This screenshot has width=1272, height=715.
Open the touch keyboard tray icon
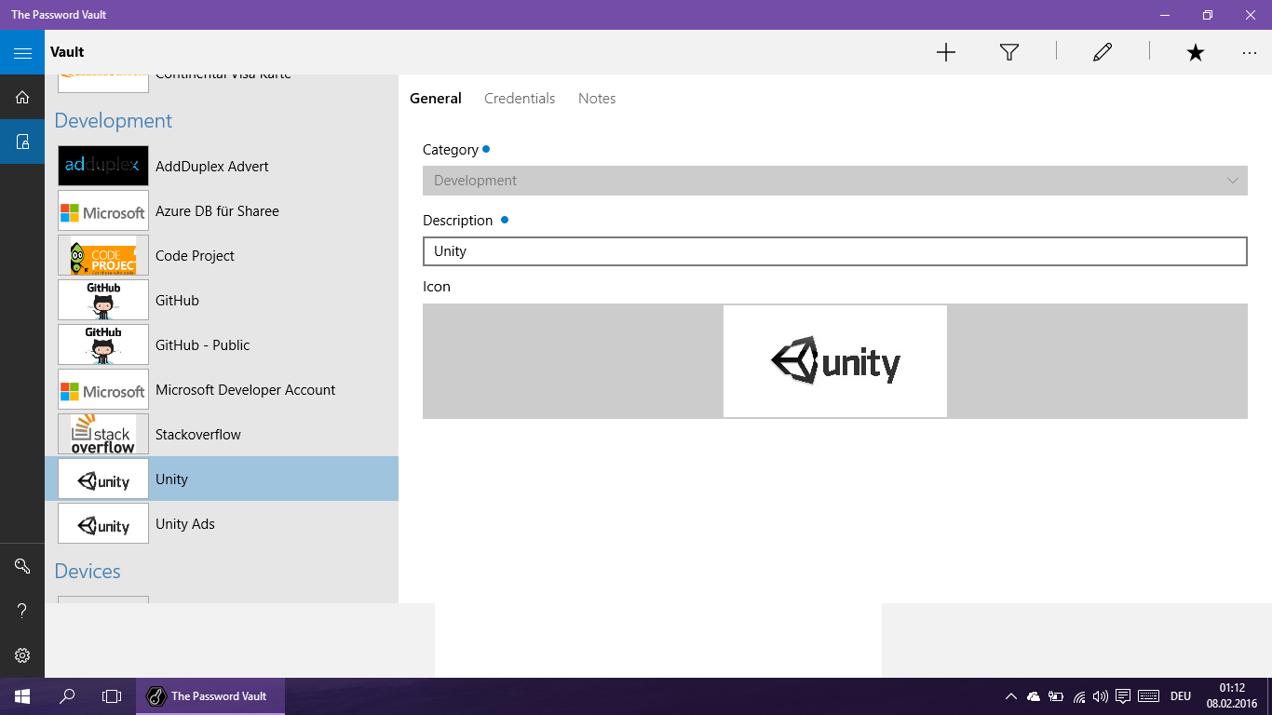pyautogui.click(x=1148, y=696)
